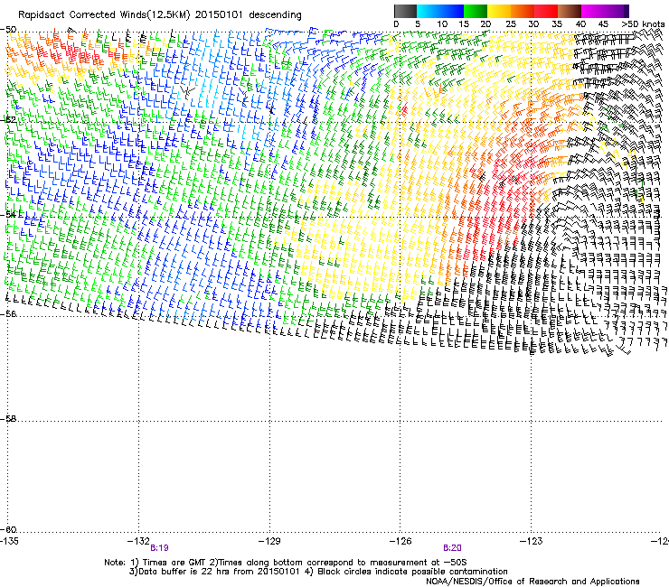Click the yellow 20-25 knots legend swatch

[x=499, y=11]
